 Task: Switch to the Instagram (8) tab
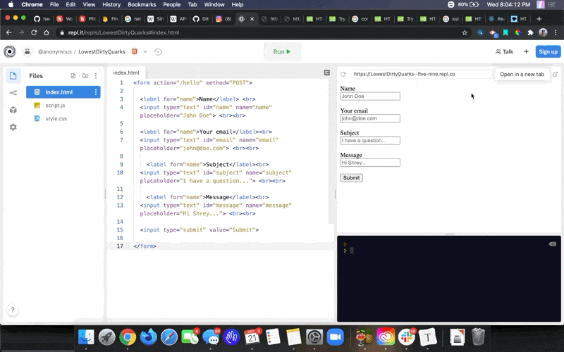(223, 19)
